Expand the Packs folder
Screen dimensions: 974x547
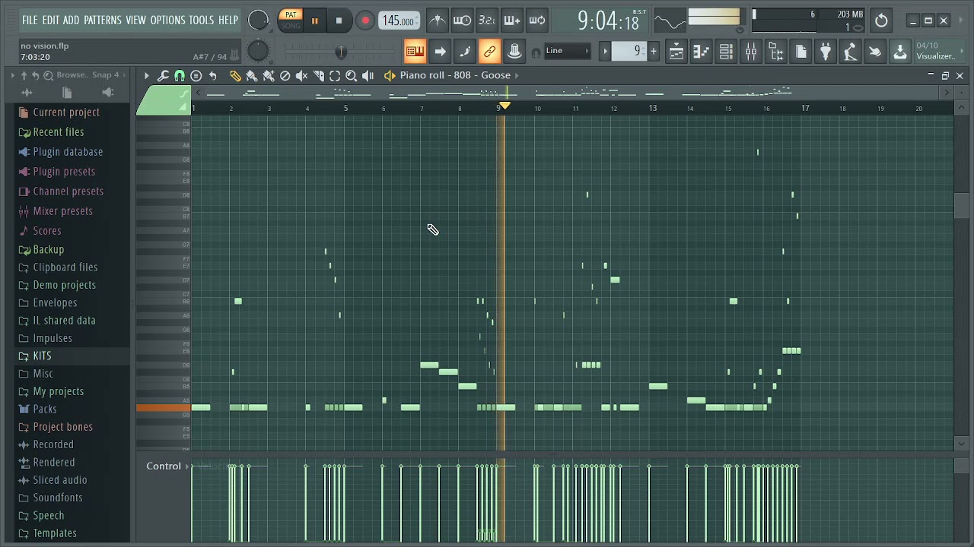(x=45, y=409)
